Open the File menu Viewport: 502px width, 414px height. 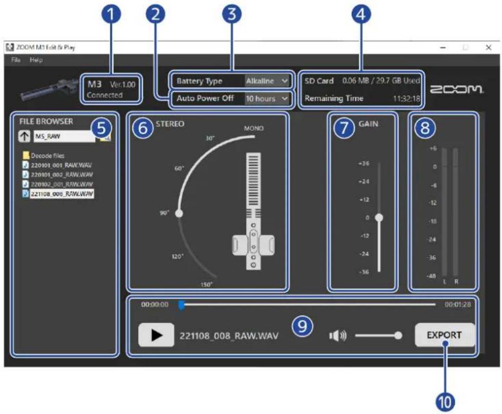pyautogui.click(x=16, y=60)
